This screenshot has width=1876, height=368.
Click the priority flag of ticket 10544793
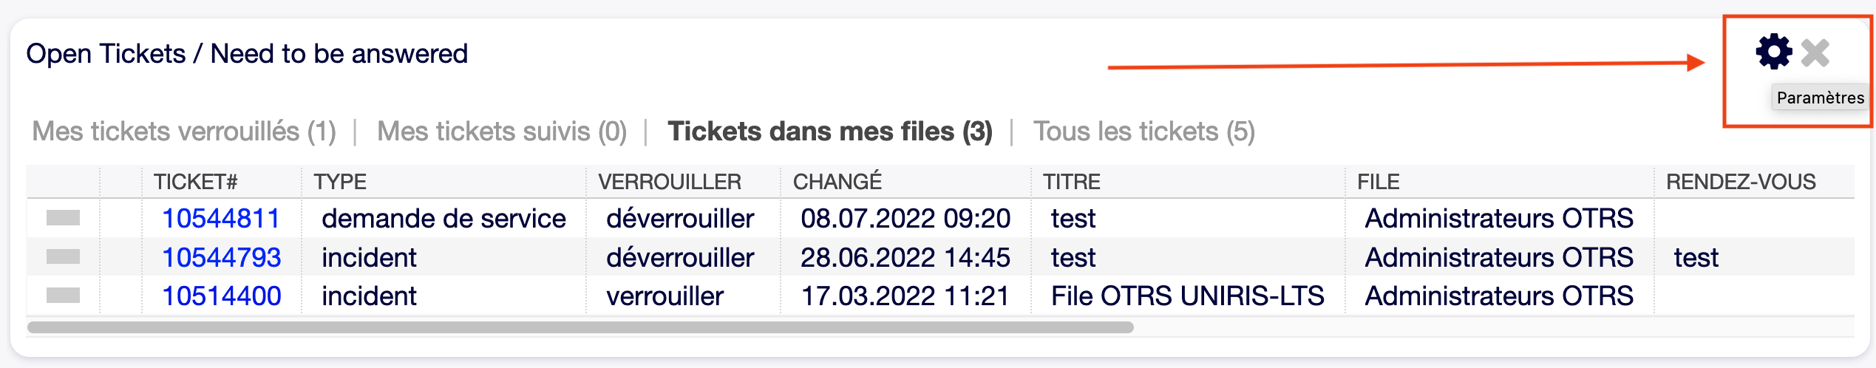tap(63, 256)
